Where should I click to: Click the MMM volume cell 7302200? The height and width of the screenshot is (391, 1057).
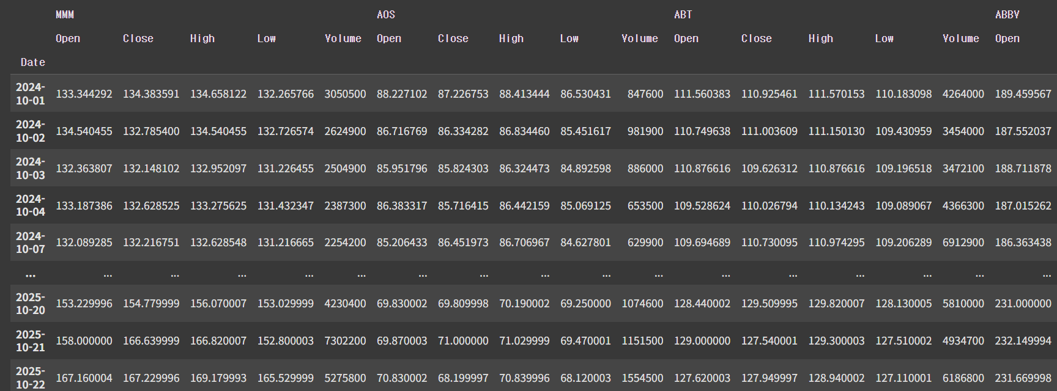pyautogui.click(x=345, y=341)
